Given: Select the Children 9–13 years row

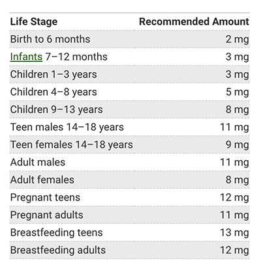Looking at the screenshot, I should pos(129,109).
